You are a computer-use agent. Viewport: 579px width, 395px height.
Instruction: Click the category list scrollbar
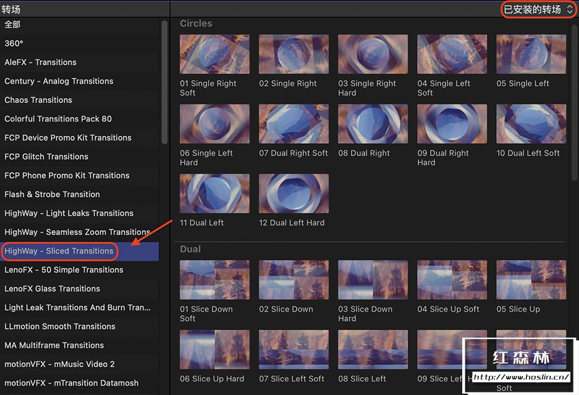[164, 82]
